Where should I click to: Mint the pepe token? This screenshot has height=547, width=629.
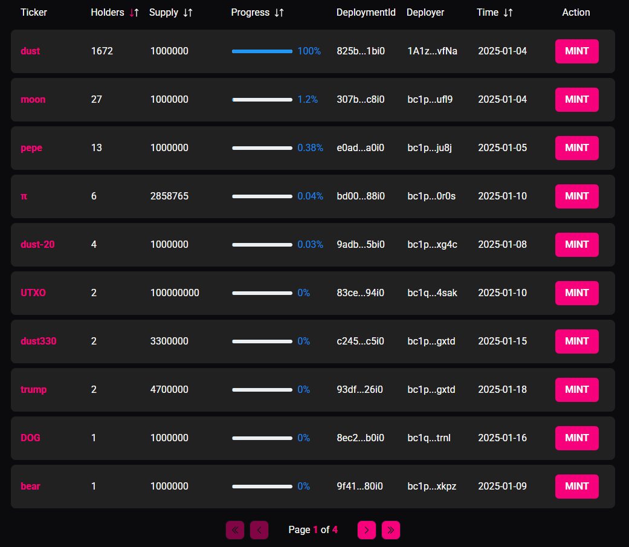point(577,148)
